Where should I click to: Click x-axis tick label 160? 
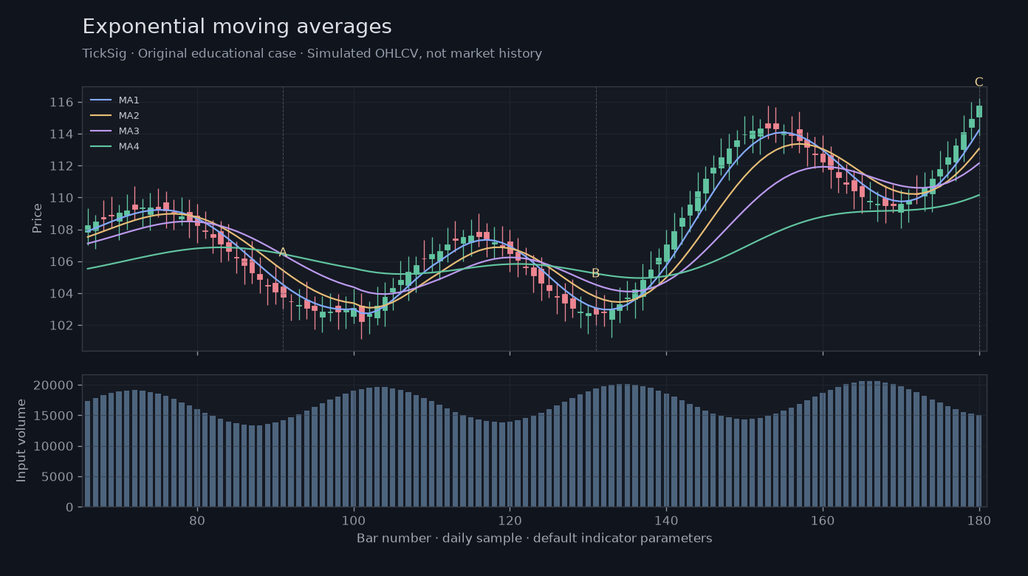pos(823,519)
